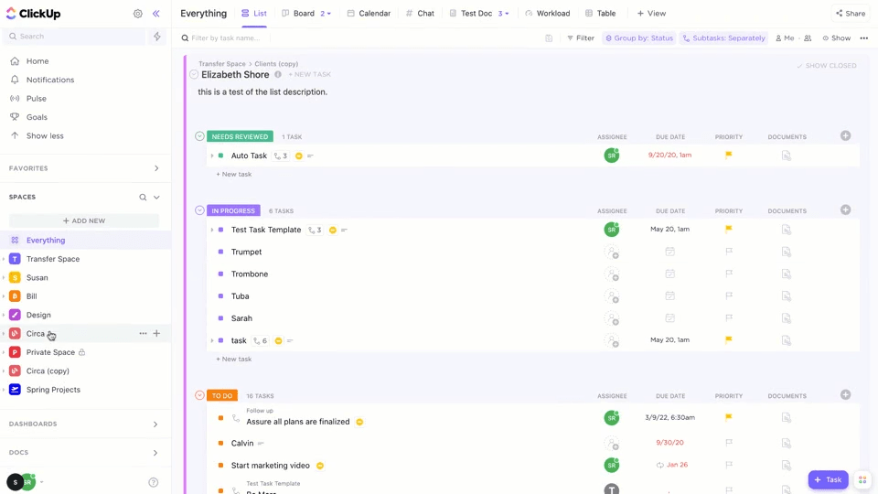Viewport: 878px width, 494px height.
Task: Open the apps grid icon at bottom right
Action: [x=862, y=480]
